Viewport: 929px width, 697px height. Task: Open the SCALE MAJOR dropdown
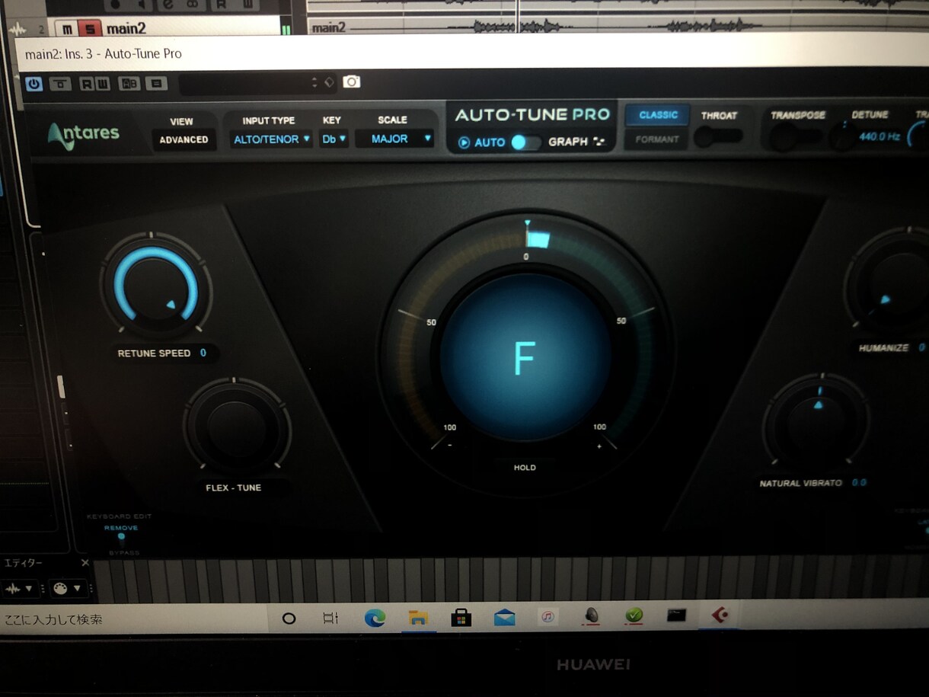(394, 139)
